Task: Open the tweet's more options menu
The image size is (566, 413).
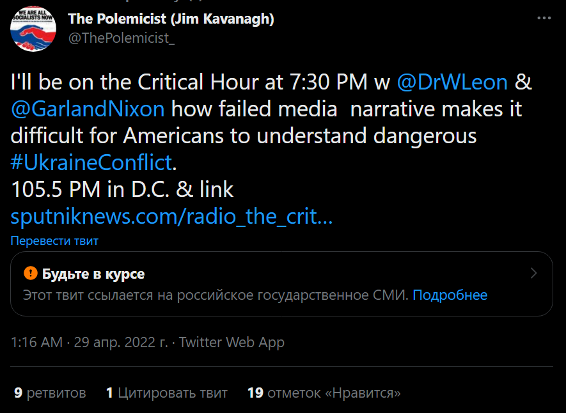Action: coord(544,19)
